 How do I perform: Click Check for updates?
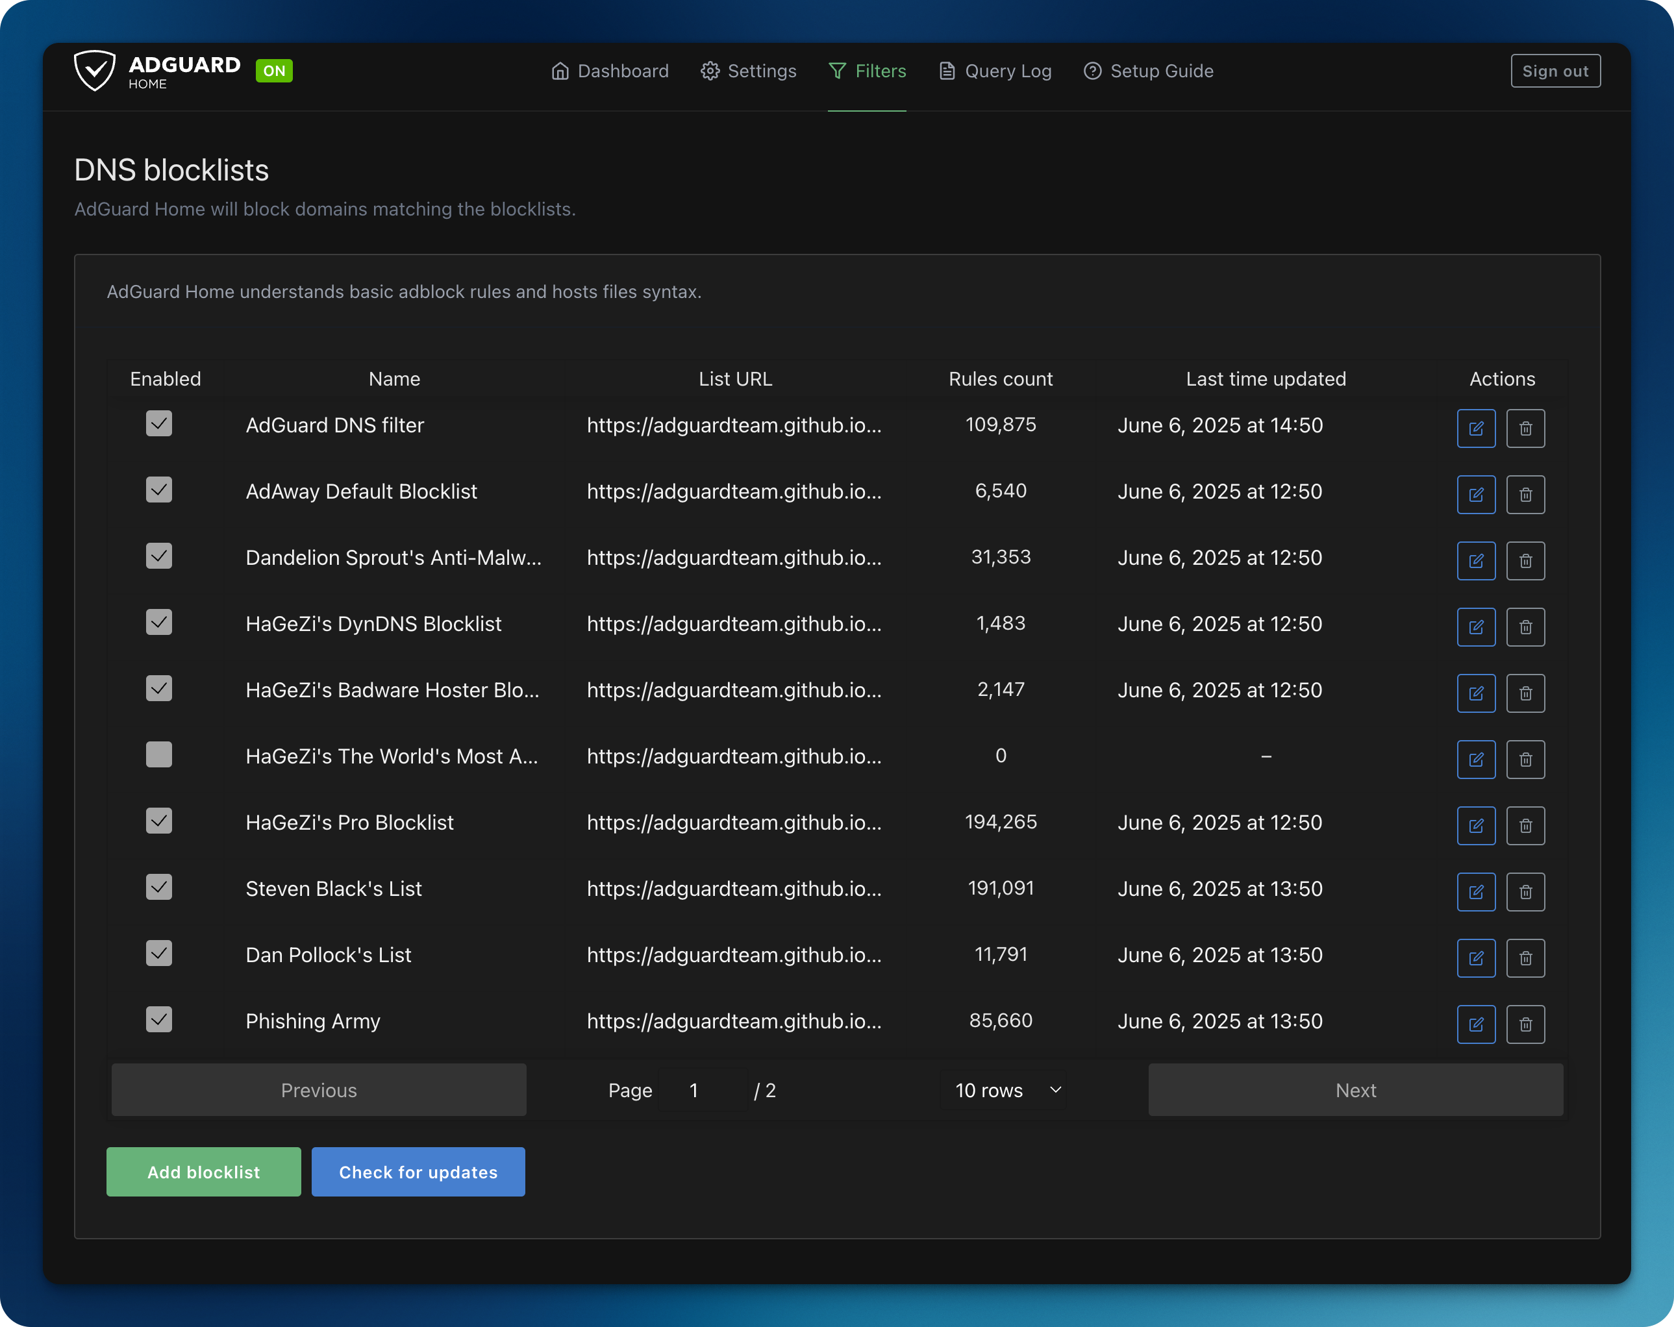tap(418, 1172)
